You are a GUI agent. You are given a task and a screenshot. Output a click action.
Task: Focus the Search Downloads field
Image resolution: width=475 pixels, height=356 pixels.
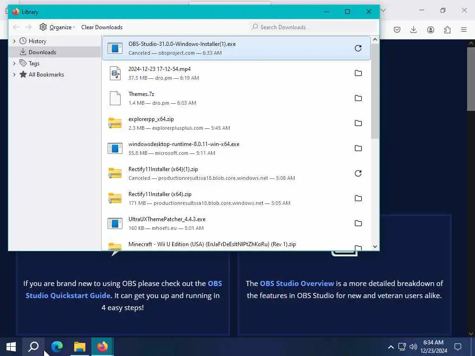click(x=313, y=27)
